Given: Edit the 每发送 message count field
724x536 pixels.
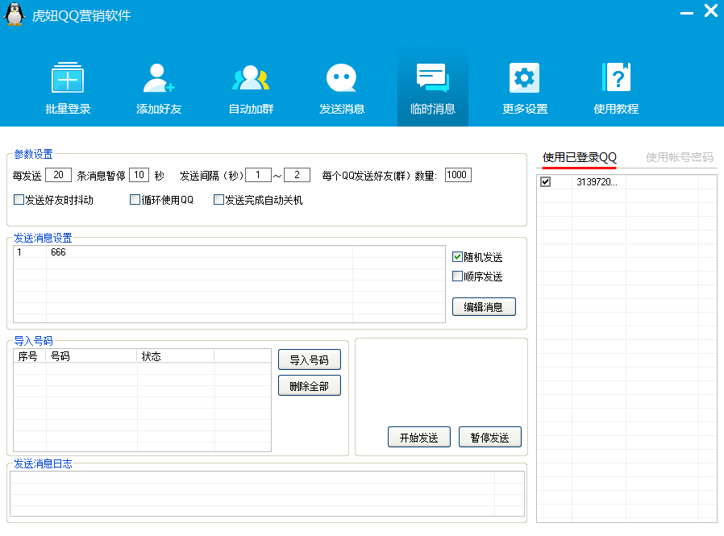Looking at the screenshot, I should [x=58, y=175].
